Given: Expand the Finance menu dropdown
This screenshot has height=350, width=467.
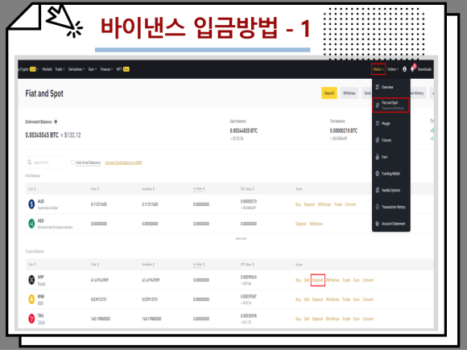Looking at the screenshot, I should tap(106, 69).
